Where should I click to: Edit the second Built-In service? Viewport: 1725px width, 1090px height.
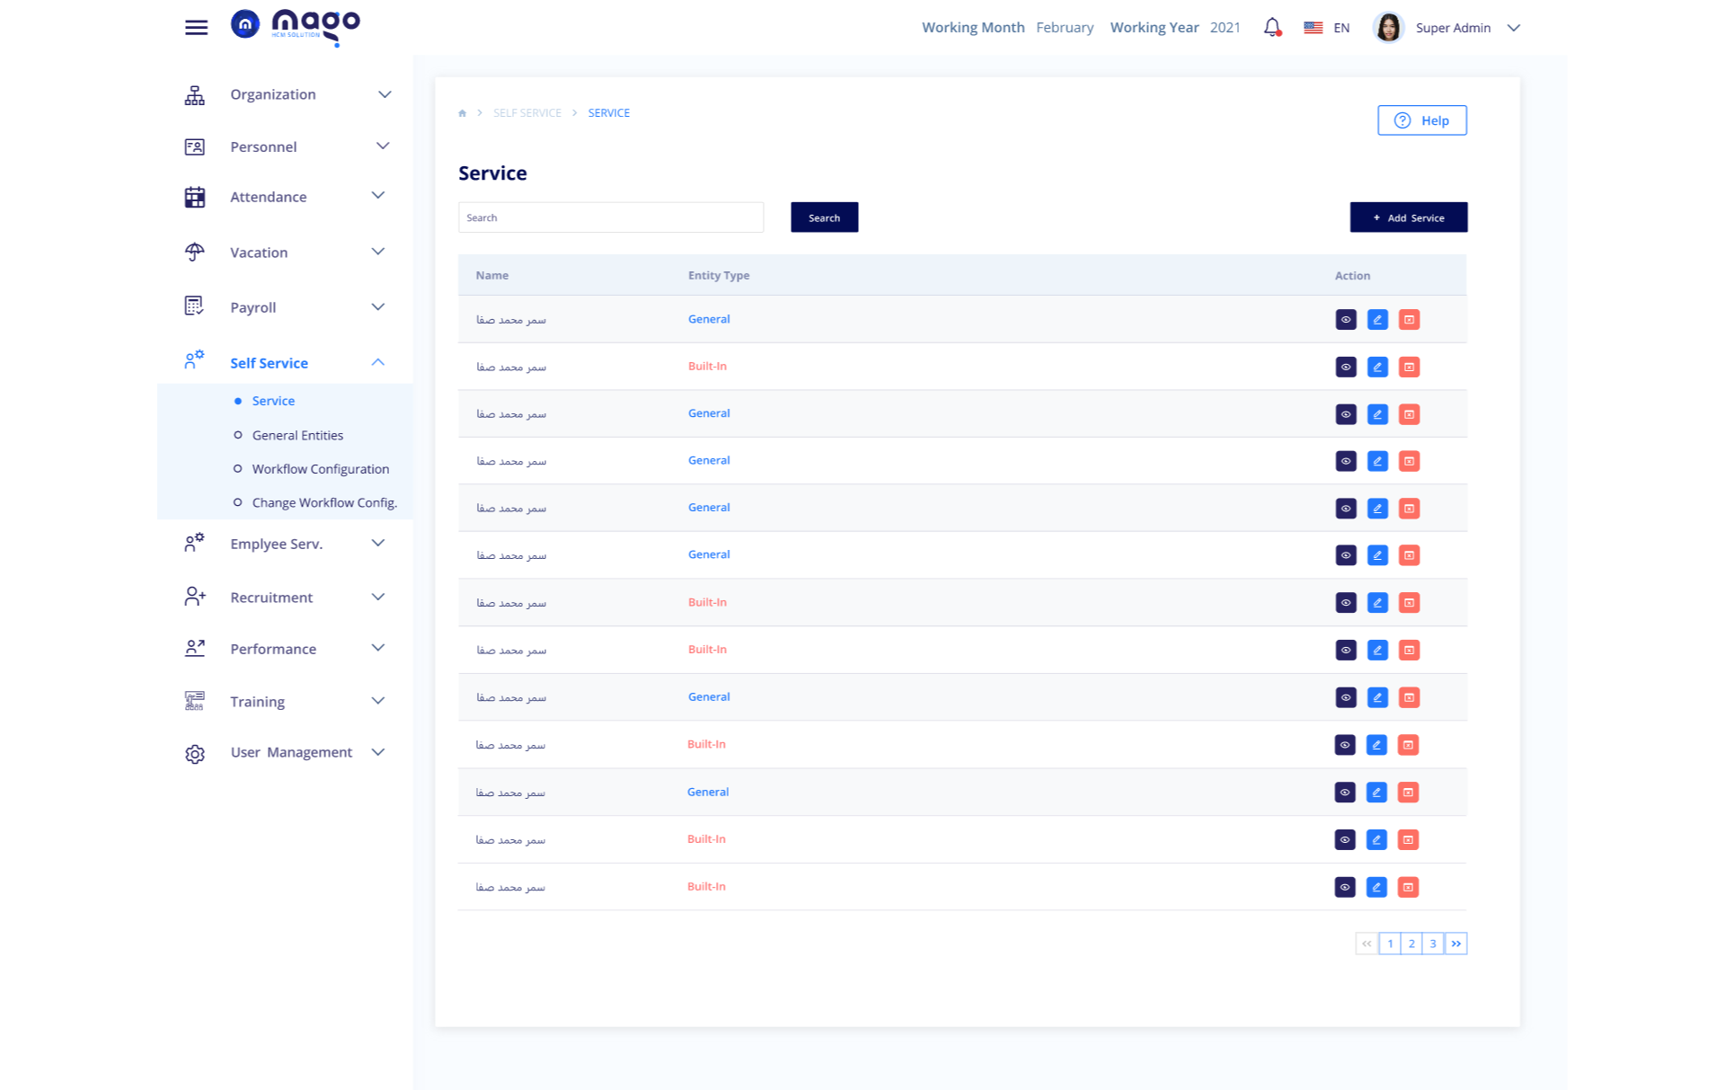click(x=1377, y=602)
